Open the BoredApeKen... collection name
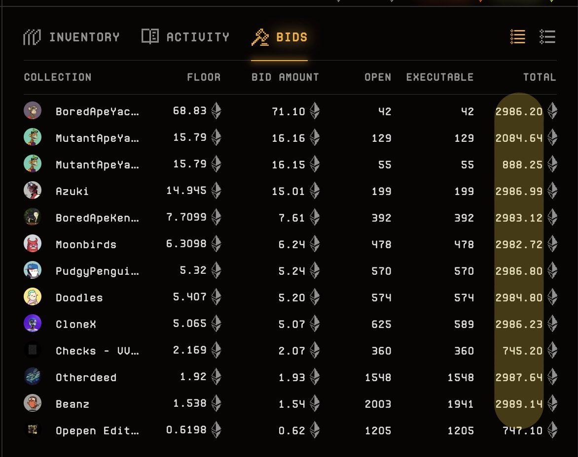This screenshot has width=578, height=457. pos(97,218)
